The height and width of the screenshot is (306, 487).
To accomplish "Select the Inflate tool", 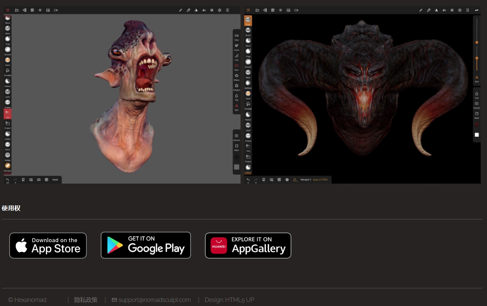I will point(7,134).
